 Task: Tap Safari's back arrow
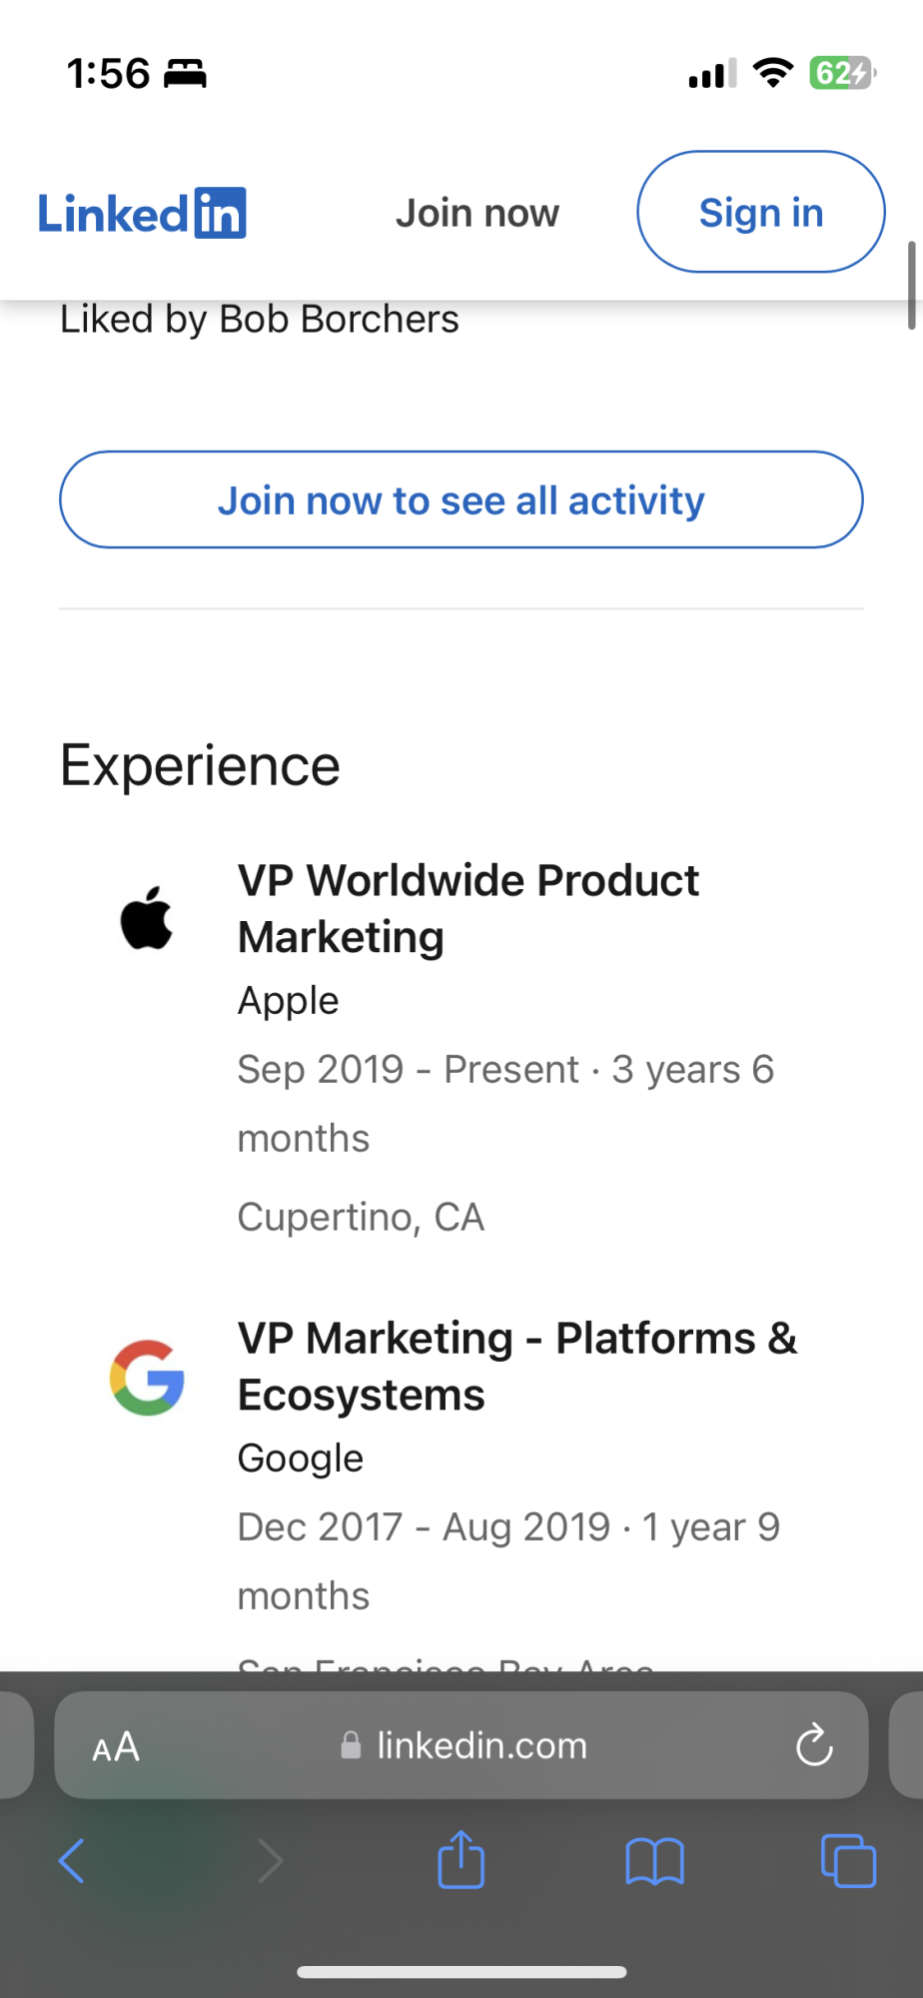coord(72,1861)
